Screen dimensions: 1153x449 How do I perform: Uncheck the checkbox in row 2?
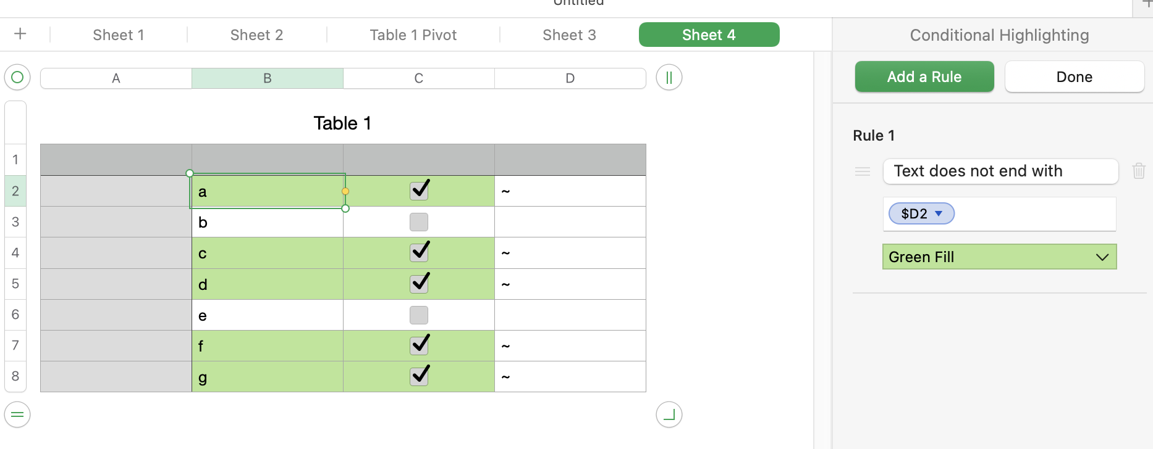coord(419,191)
